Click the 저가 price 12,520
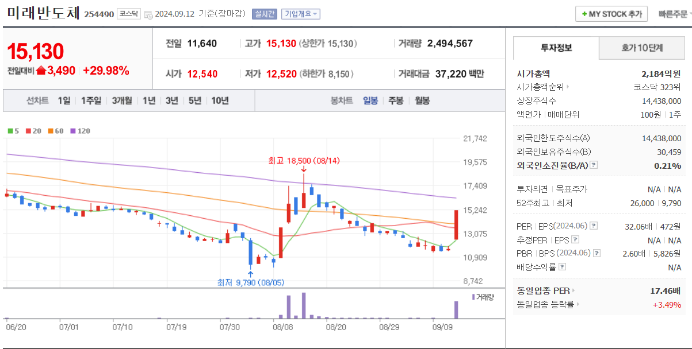 coord(281,73)
